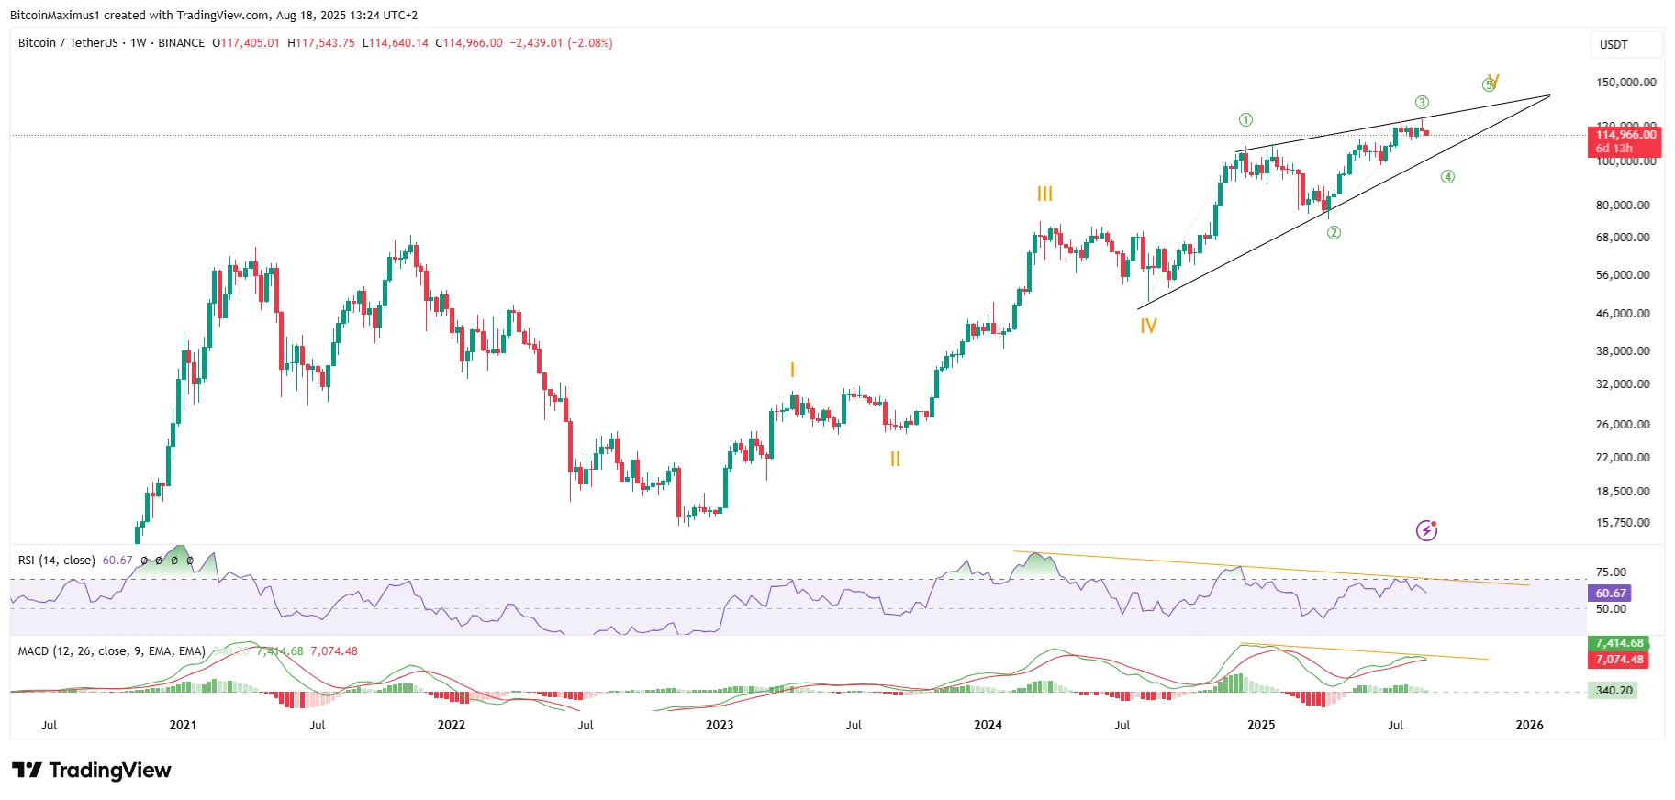This screenshot has height=800, width=1675.
Task: Select the RSI (14, close) indicator legend
Action: (x=57, y=561)
